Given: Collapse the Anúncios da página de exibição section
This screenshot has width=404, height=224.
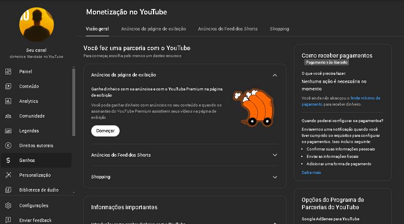Looking at the screenshot, I should [x=275, y=75].
